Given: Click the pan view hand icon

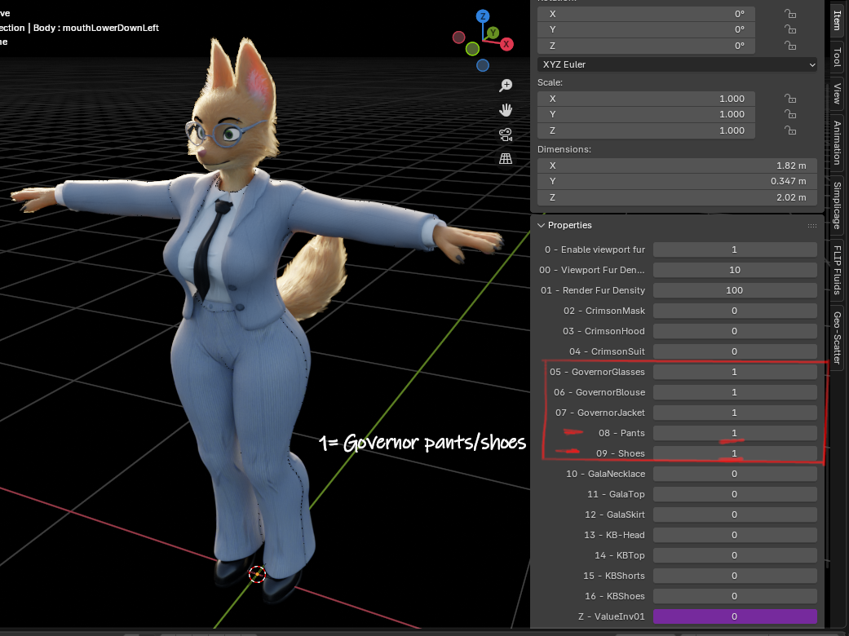Looking at the screenshot, I should (506, 110).
